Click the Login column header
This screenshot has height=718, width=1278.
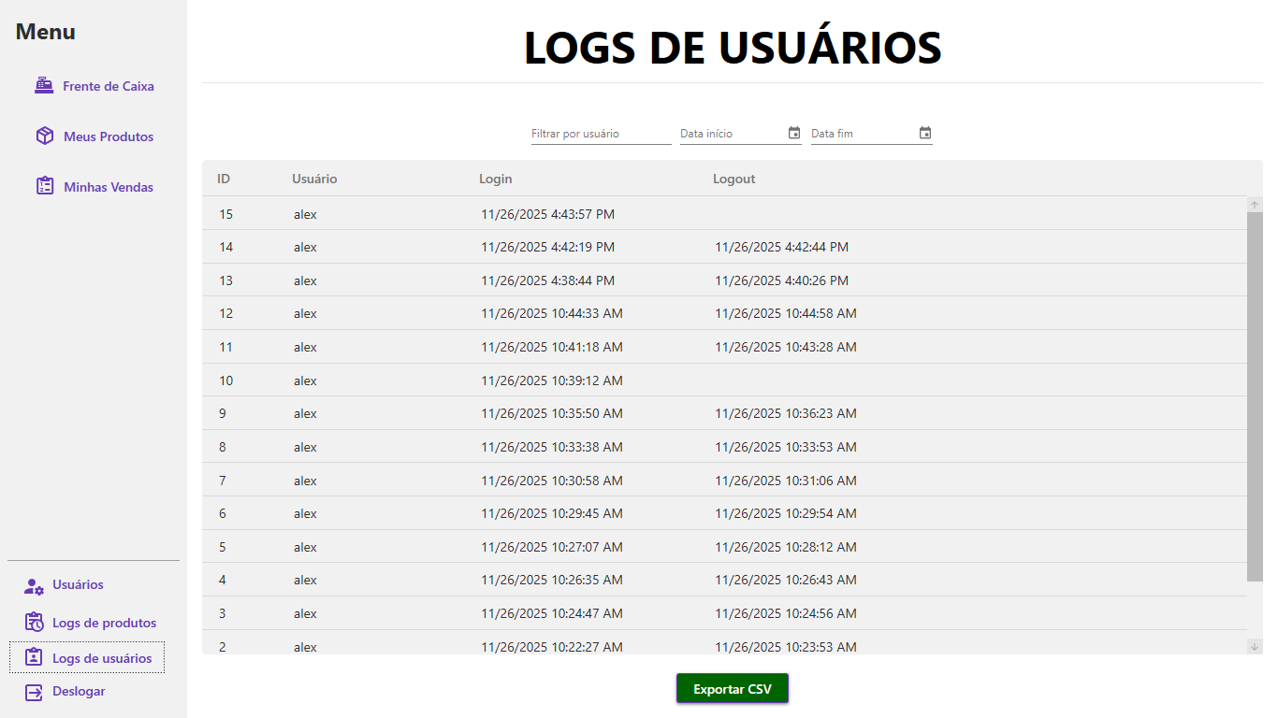point(496,179)
